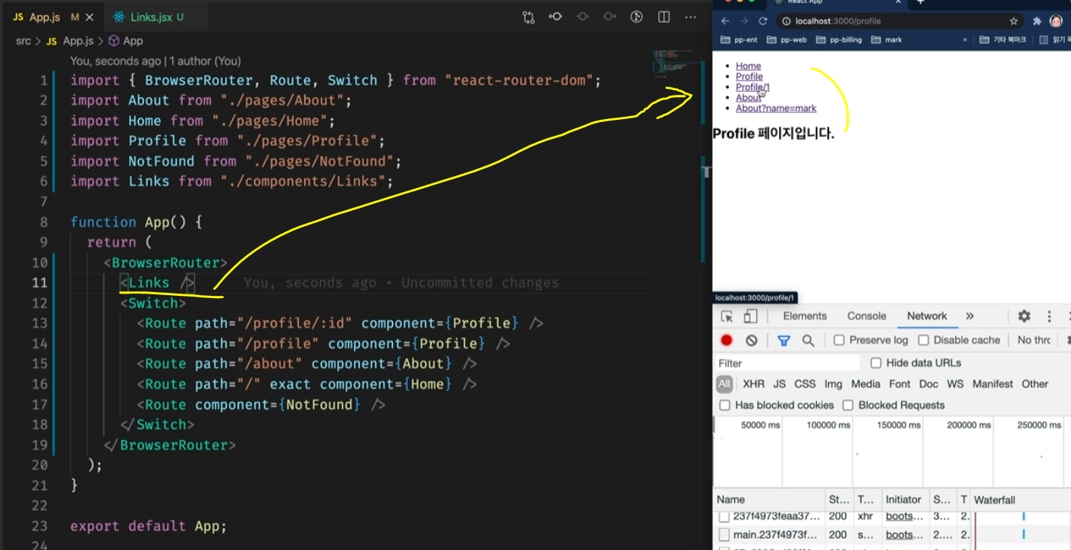
Task: Open DevTools settings gear
Action: 1024,316
